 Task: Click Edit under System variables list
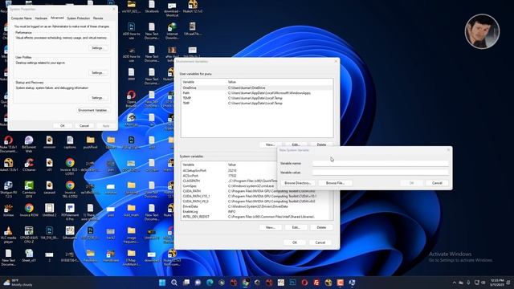pos(296,227)
